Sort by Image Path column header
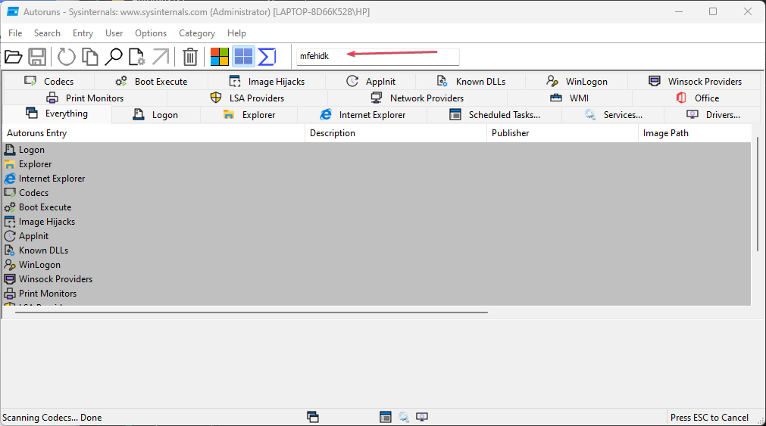Image resolution: width=766 pixels, height=426 pixels. click(x=695, y=133)
